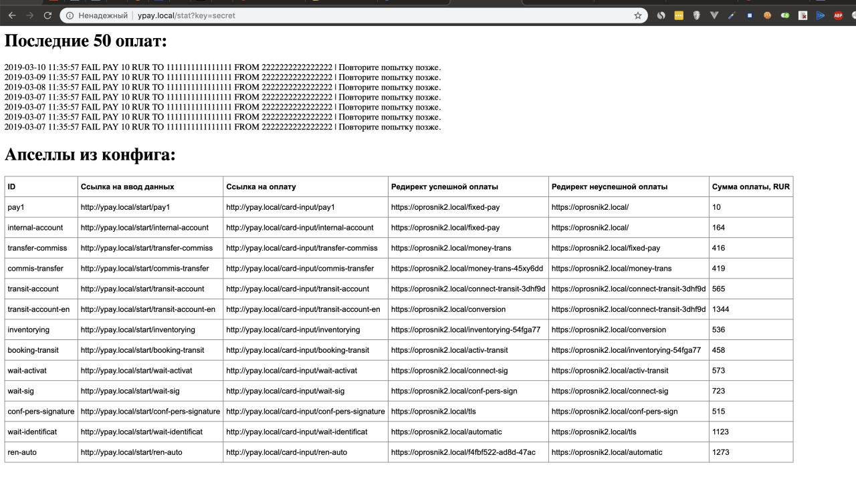Screen dimensions: 856x483
Task: Click the "Ссылка на ввод данных" column header
Action: (x=150, y=187)
